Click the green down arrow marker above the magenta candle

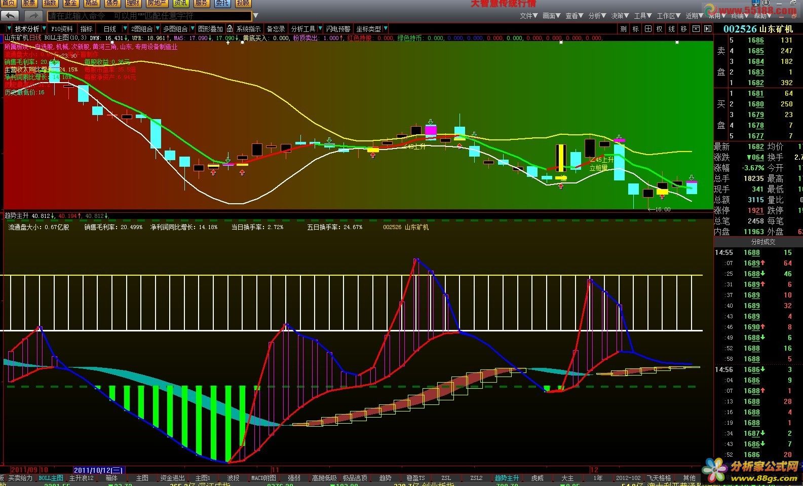point(431,122)
